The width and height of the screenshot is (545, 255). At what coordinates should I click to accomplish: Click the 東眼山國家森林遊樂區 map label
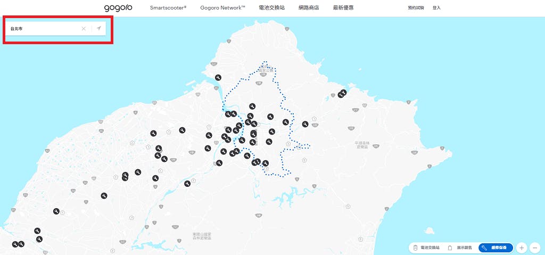click(202, 236)
